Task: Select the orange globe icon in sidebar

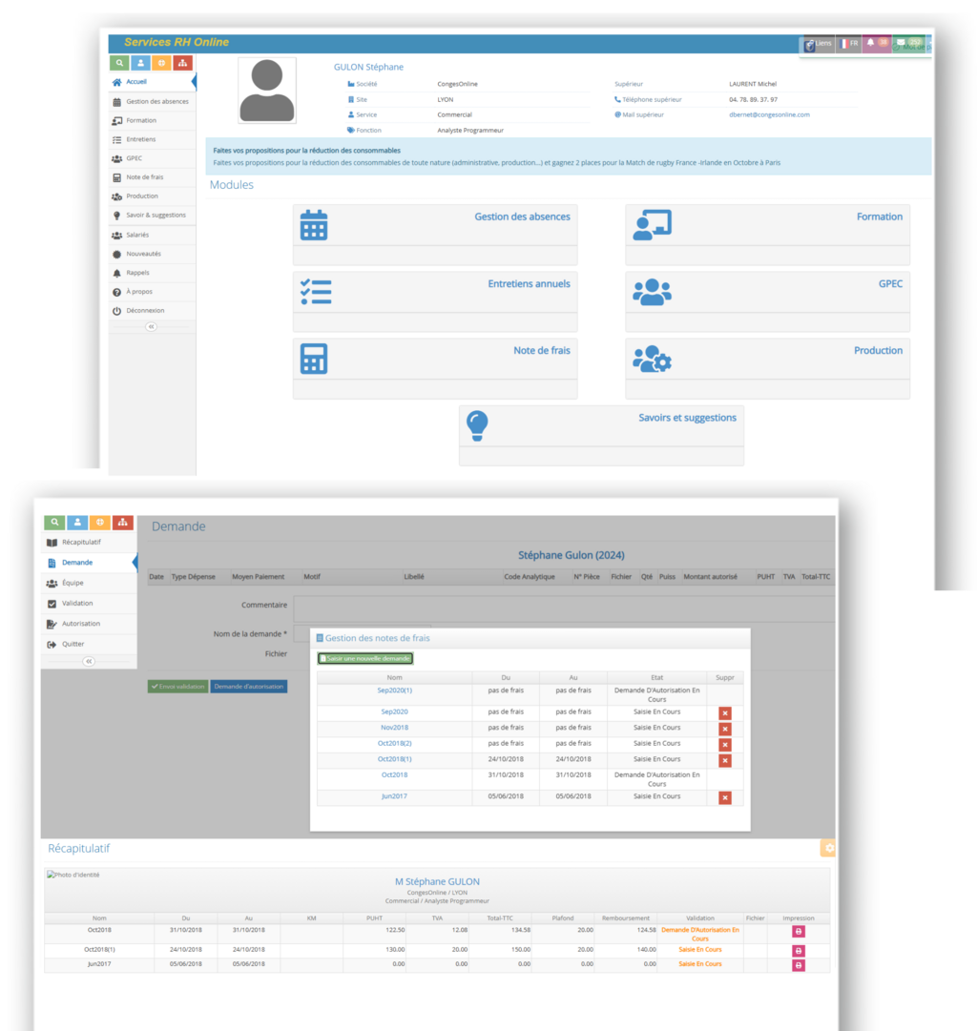Action: point(161,63)
